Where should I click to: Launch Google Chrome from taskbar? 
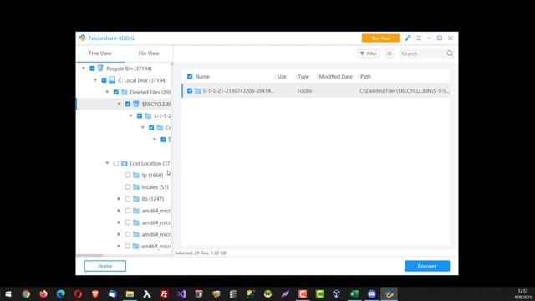26,293
